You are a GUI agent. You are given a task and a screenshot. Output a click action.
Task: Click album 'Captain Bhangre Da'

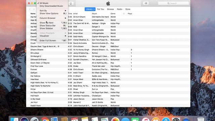pyautogui.click(x=100, y=37)
